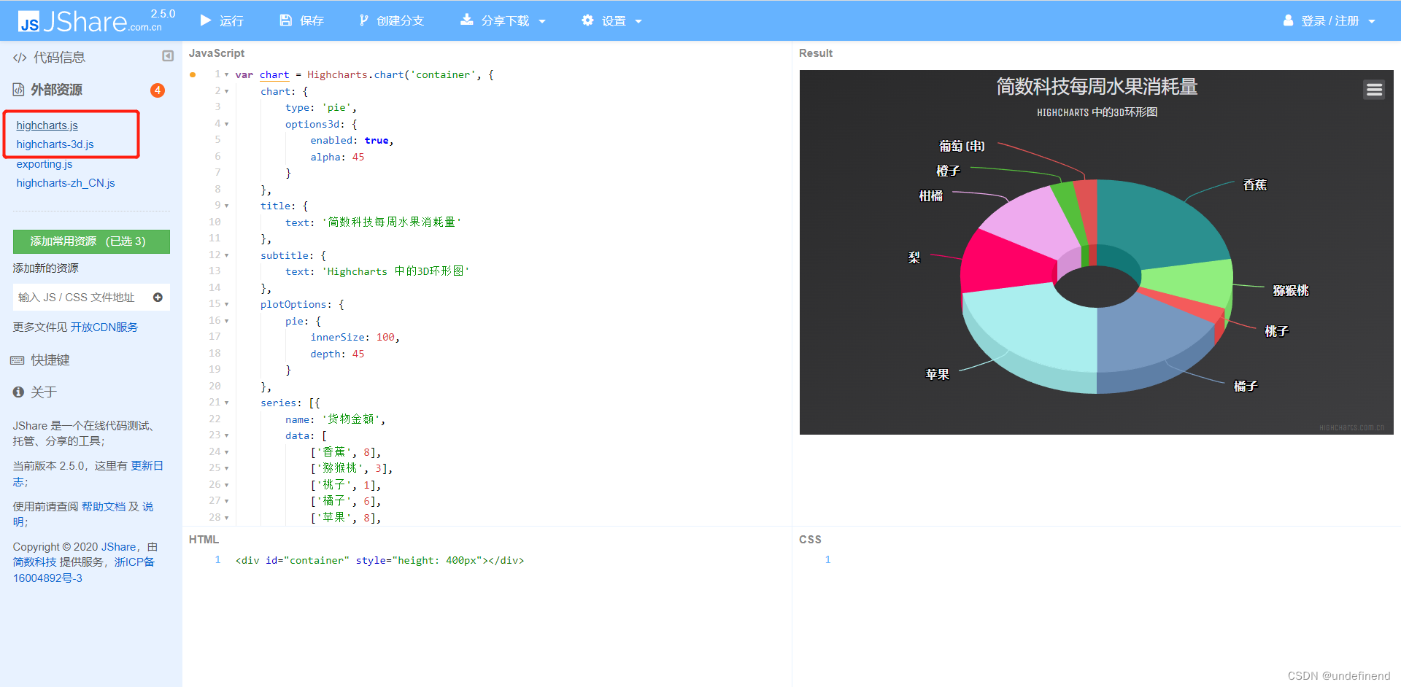Open the JShare copyright link
1401x687 pixels.
[x=119, y=547]
